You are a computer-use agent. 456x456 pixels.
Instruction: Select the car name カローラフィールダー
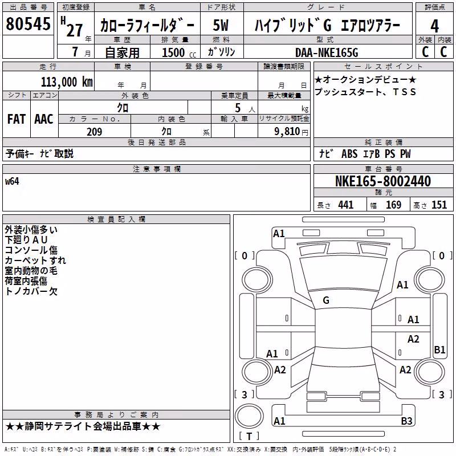147,25
